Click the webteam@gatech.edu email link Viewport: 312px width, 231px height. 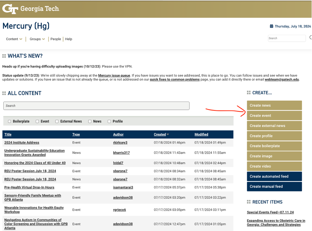coord(282,79)
